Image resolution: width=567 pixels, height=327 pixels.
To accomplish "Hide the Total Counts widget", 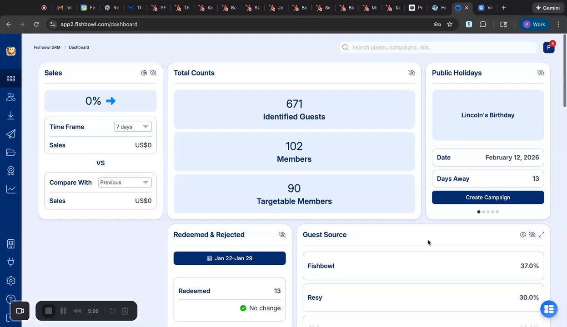I will coord(411,73).
